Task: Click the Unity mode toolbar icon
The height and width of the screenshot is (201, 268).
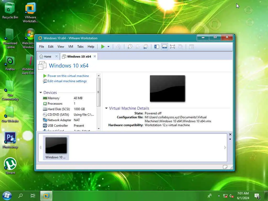Action: pos(180,47)
